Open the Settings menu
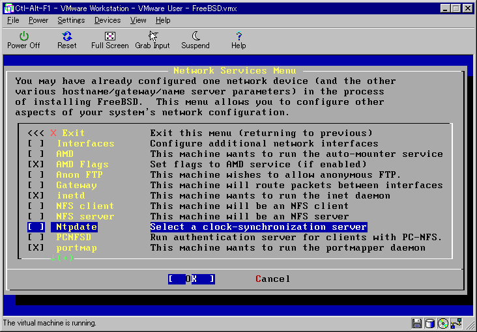The width and height of the screenshot is (477, 332). pos(71,20)
